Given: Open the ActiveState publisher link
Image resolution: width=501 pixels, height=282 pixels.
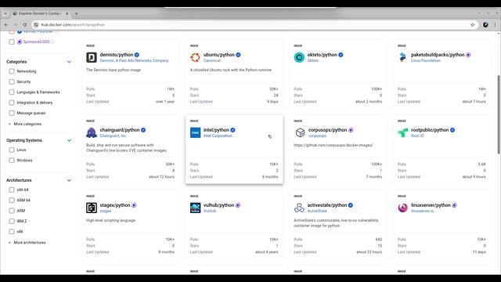Looking at the screenshot, I should [x=317, y=211].
